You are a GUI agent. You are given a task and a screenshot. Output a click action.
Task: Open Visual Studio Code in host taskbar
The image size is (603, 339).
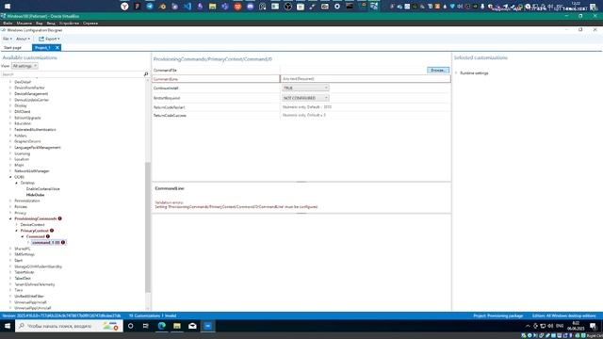tap(187, 7)
